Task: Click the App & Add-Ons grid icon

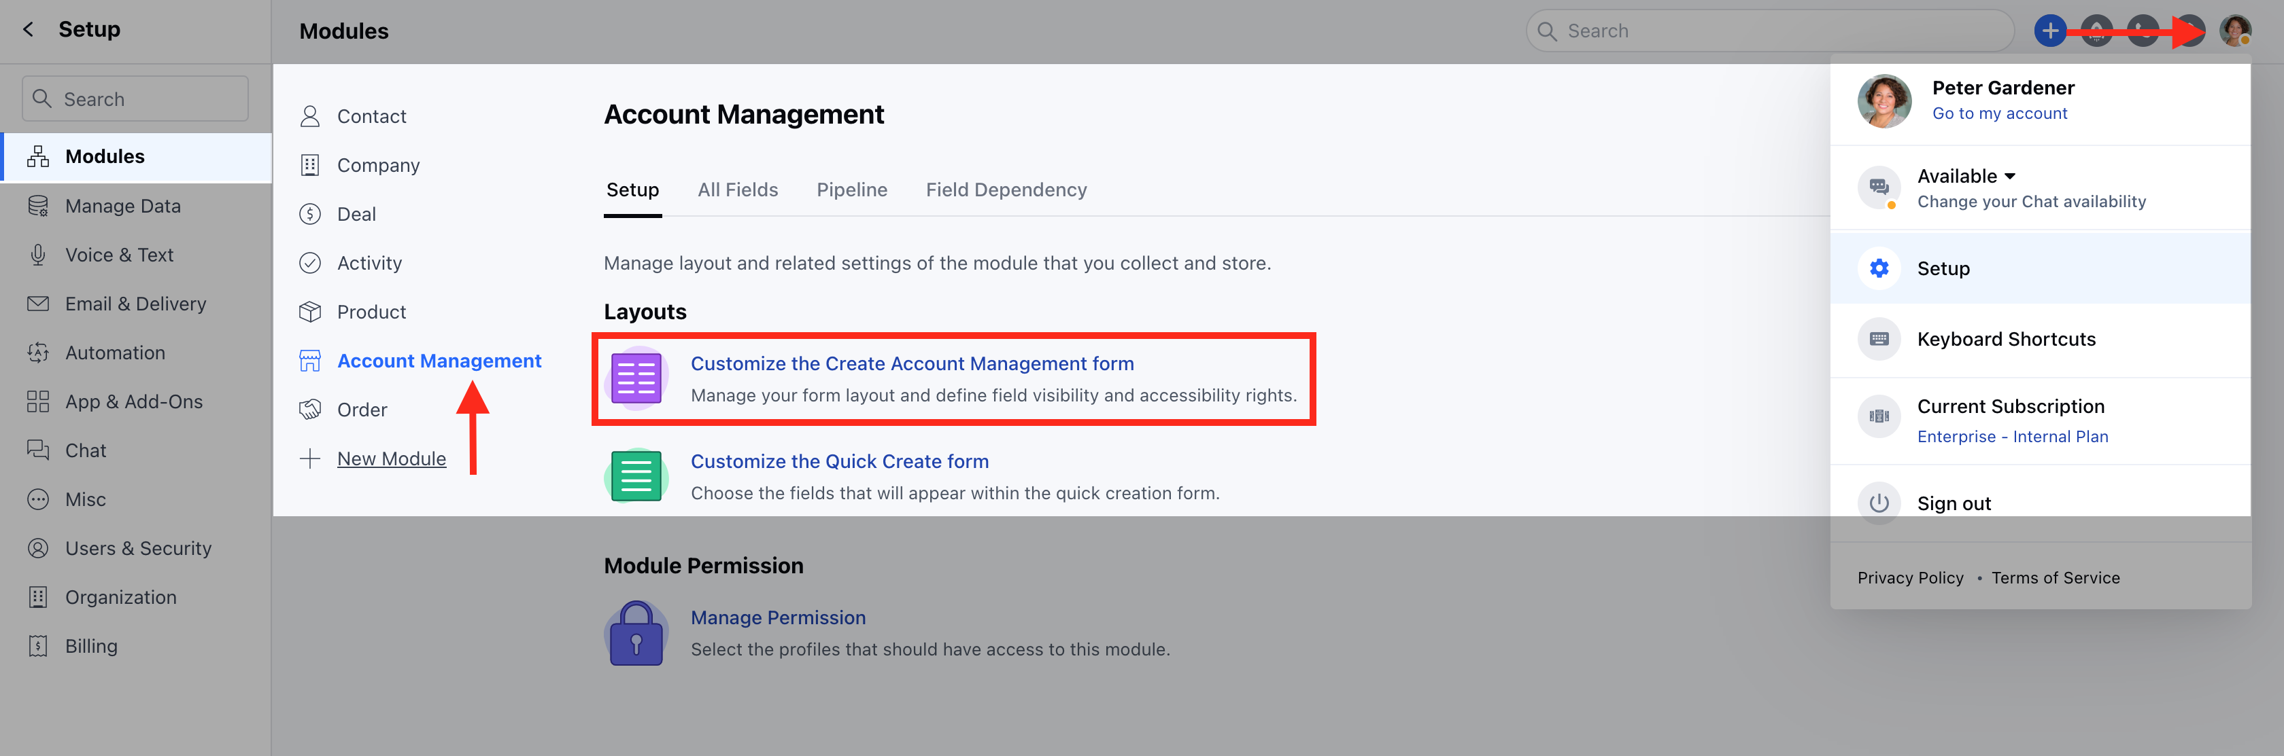Action: [x=37, y=402]
